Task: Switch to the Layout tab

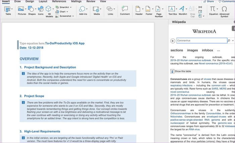Action: coord(43,1)
